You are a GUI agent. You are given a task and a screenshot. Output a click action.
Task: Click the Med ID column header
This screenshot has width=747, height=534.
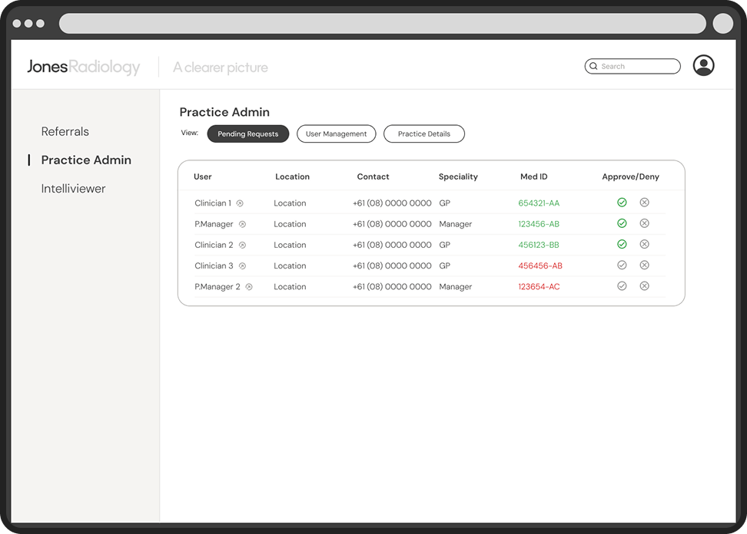(533, 176)
